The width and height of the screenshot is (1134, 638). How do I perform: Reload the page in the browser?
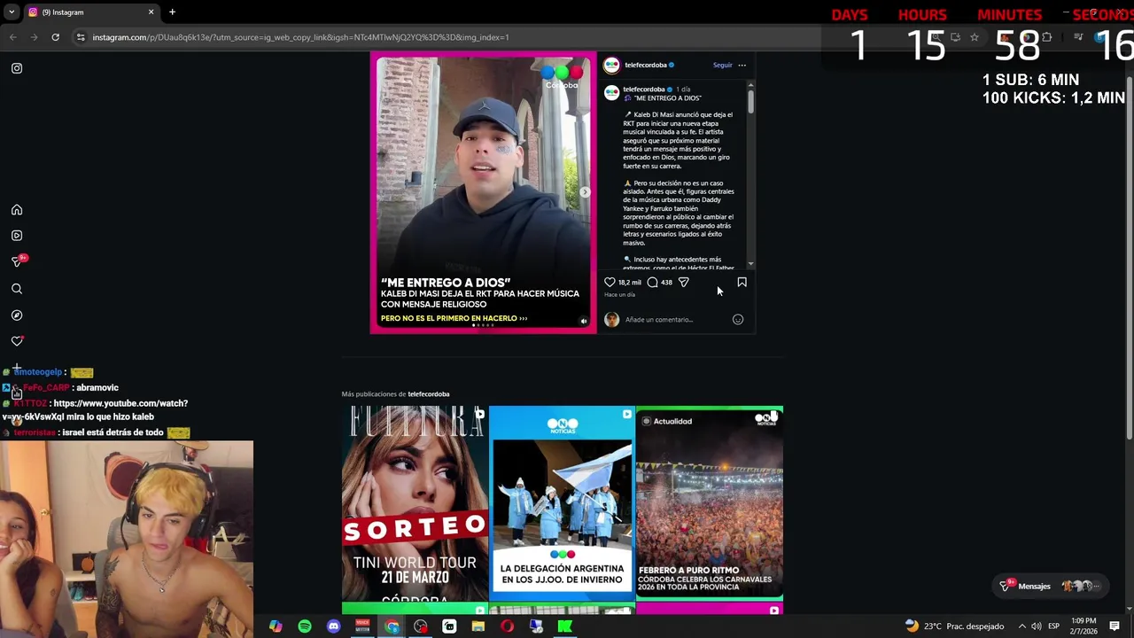point(55,37)
